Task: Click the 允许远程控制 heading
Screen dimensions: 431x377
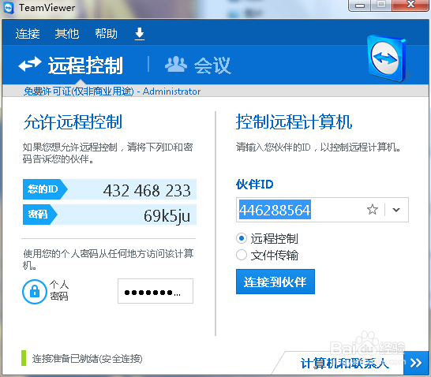Action: click(x=73, y=122)
